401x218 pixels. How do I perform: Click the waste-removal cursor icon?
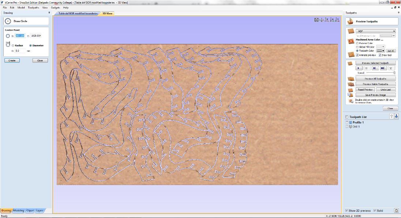[x=351, y=101]
